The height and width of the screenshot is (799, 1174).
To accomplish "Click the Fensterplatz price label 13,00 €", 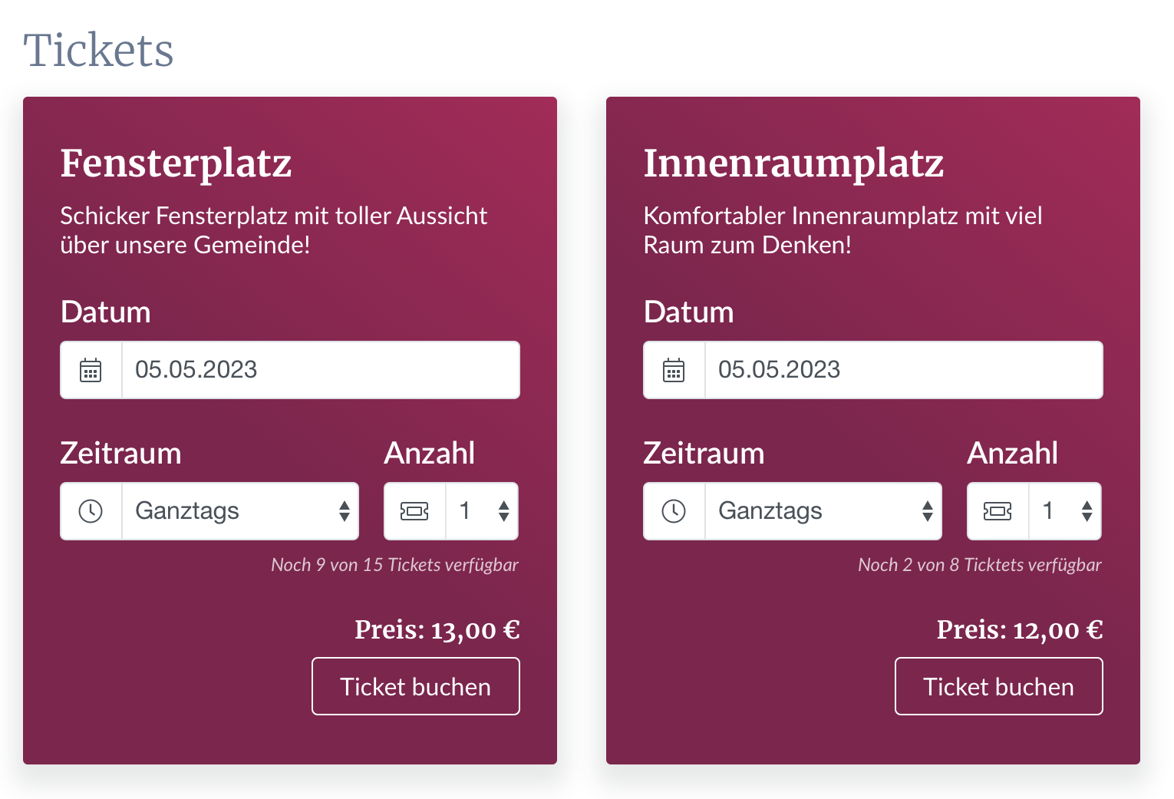I will coord(437,630).
